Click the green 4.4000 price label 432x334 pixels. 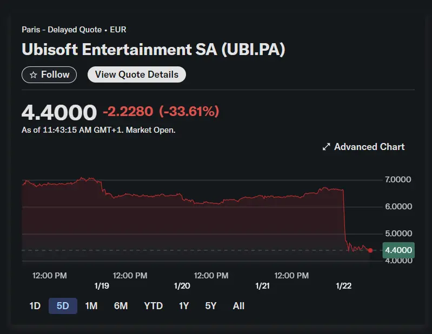click(398, 250)
